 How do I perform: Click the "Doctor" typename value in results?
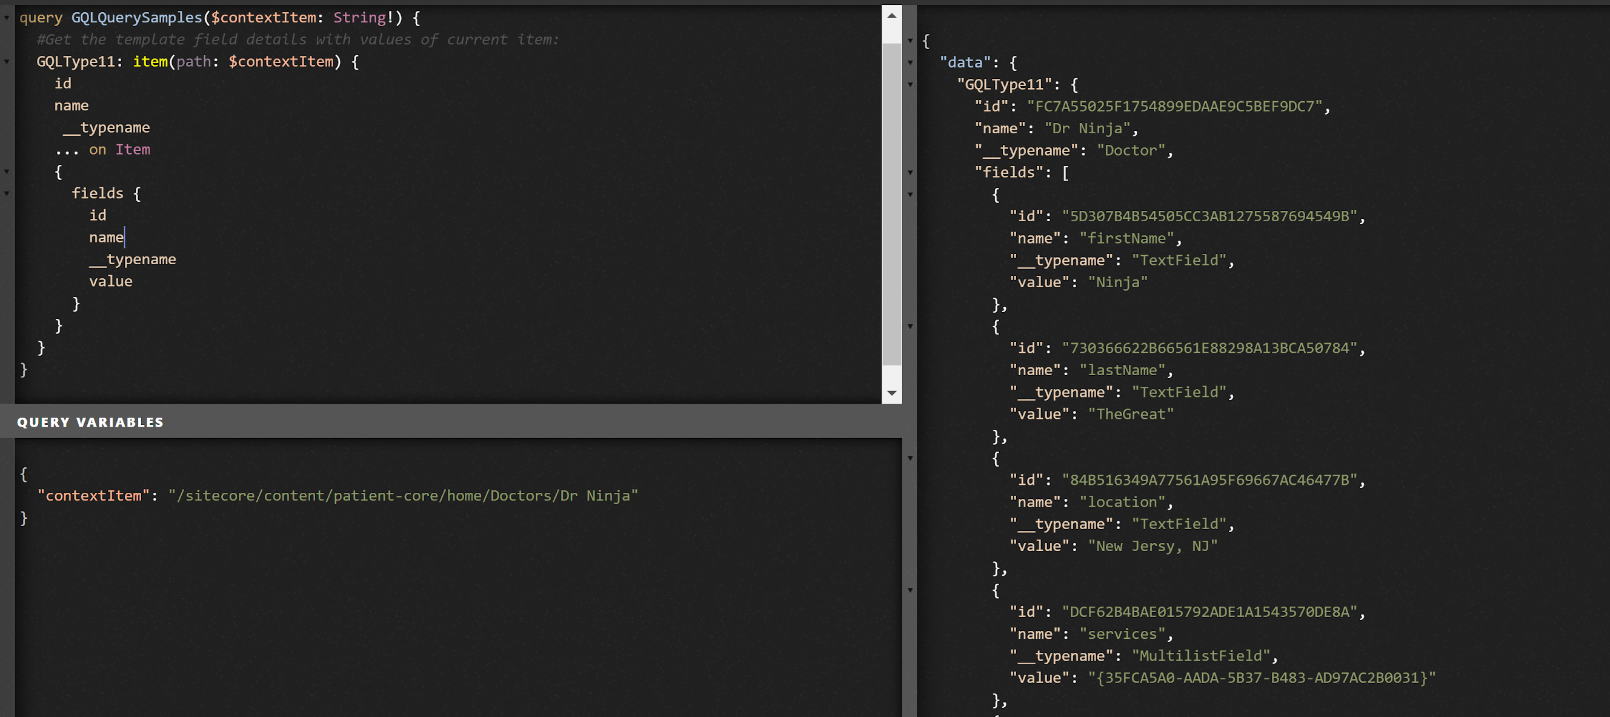1131,151
